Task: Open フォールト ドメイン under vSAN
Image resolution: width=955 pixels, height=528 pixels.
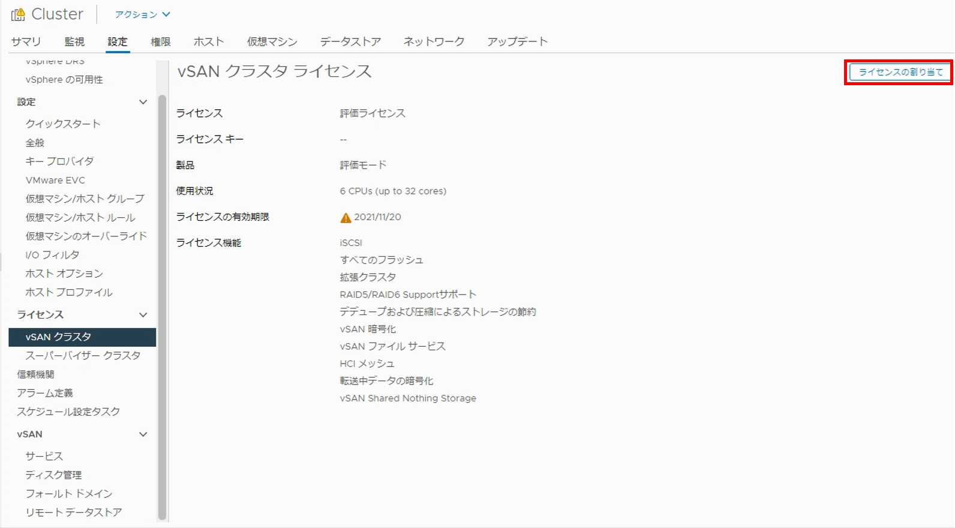Action: click(69, 494)
